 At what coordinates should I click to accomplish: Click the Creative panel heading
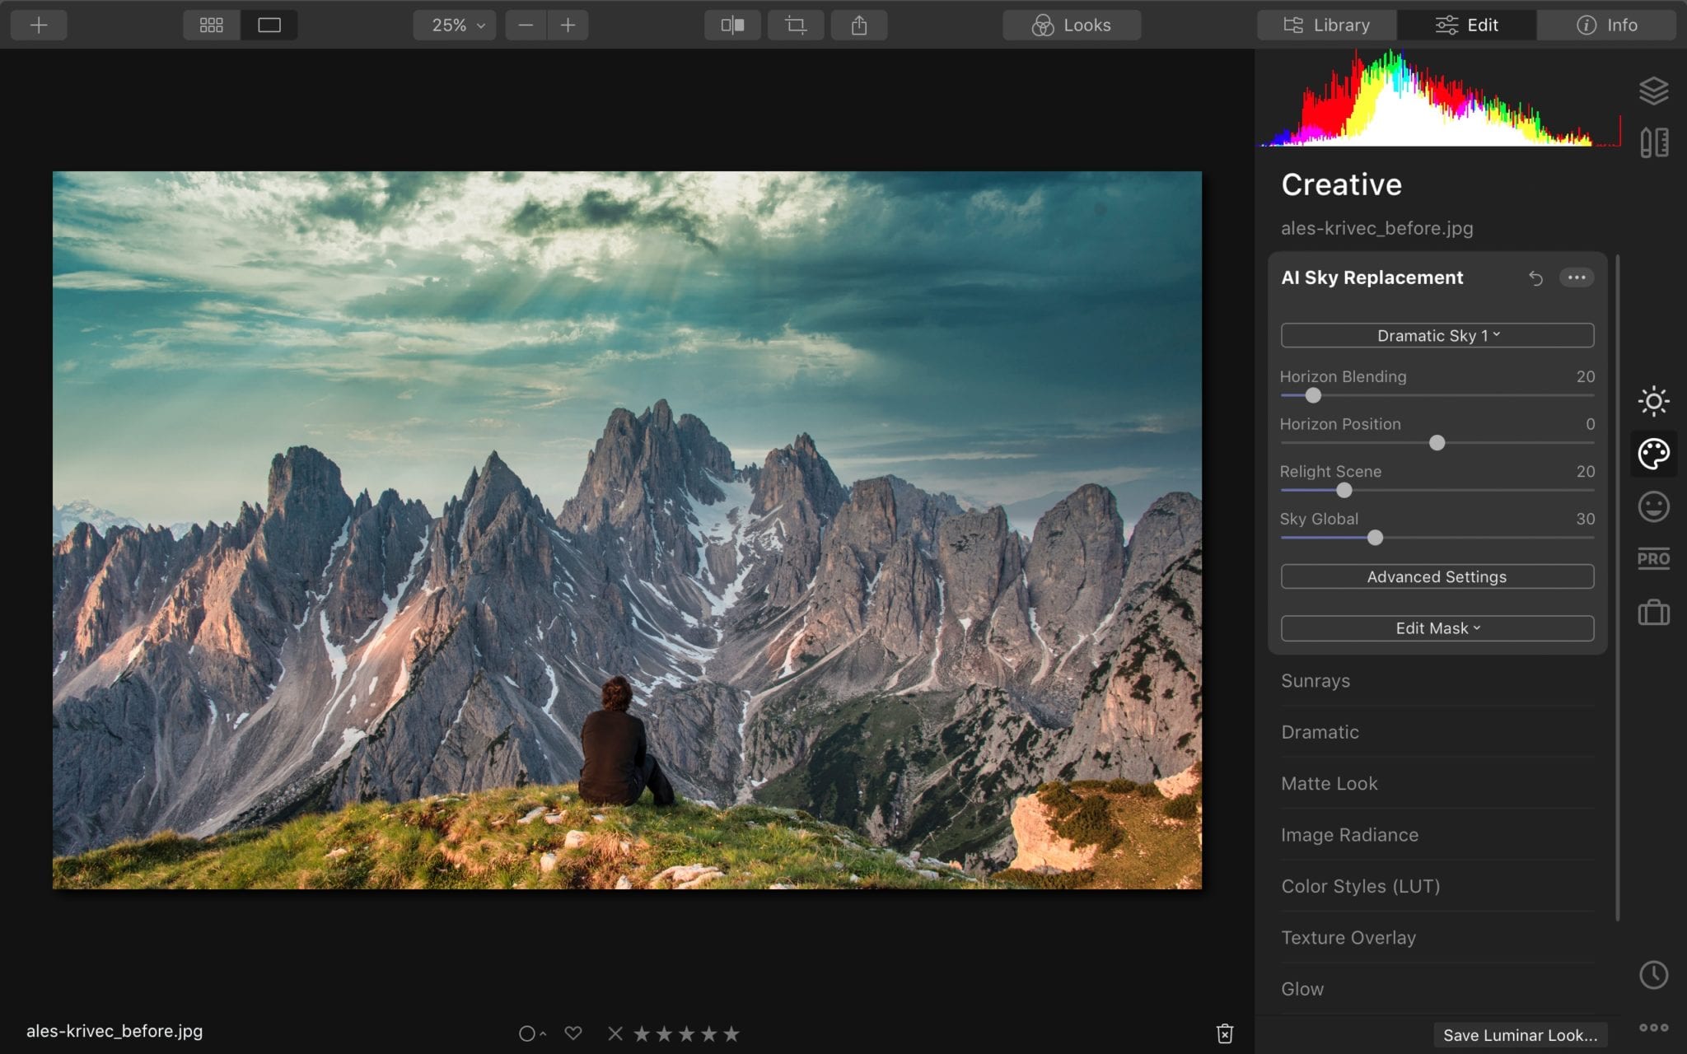[x=1341, y=184]
